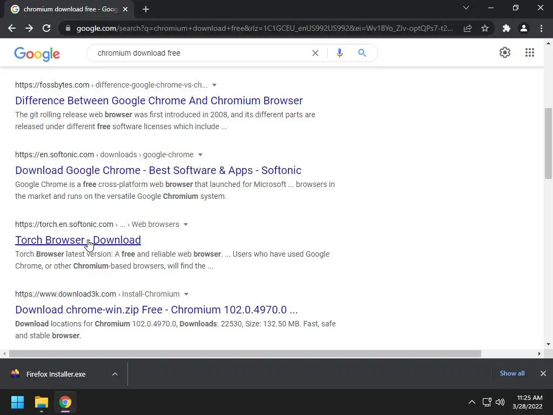This screenshot has width=553, height=415.
Task: Click the Google logo
Action: coord(37,54)
